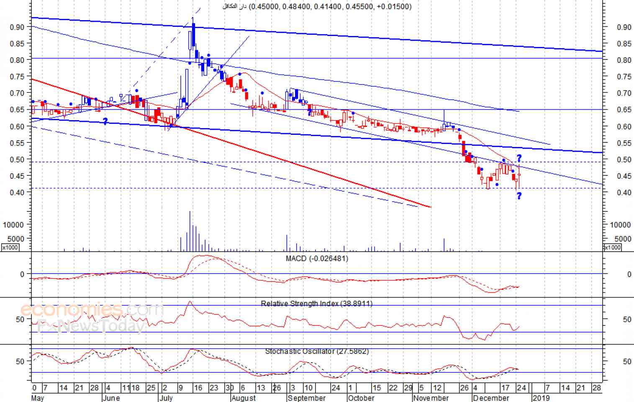Click the chart title with OHLC values
The image size is (634, 402).
[x=317, y=6]
